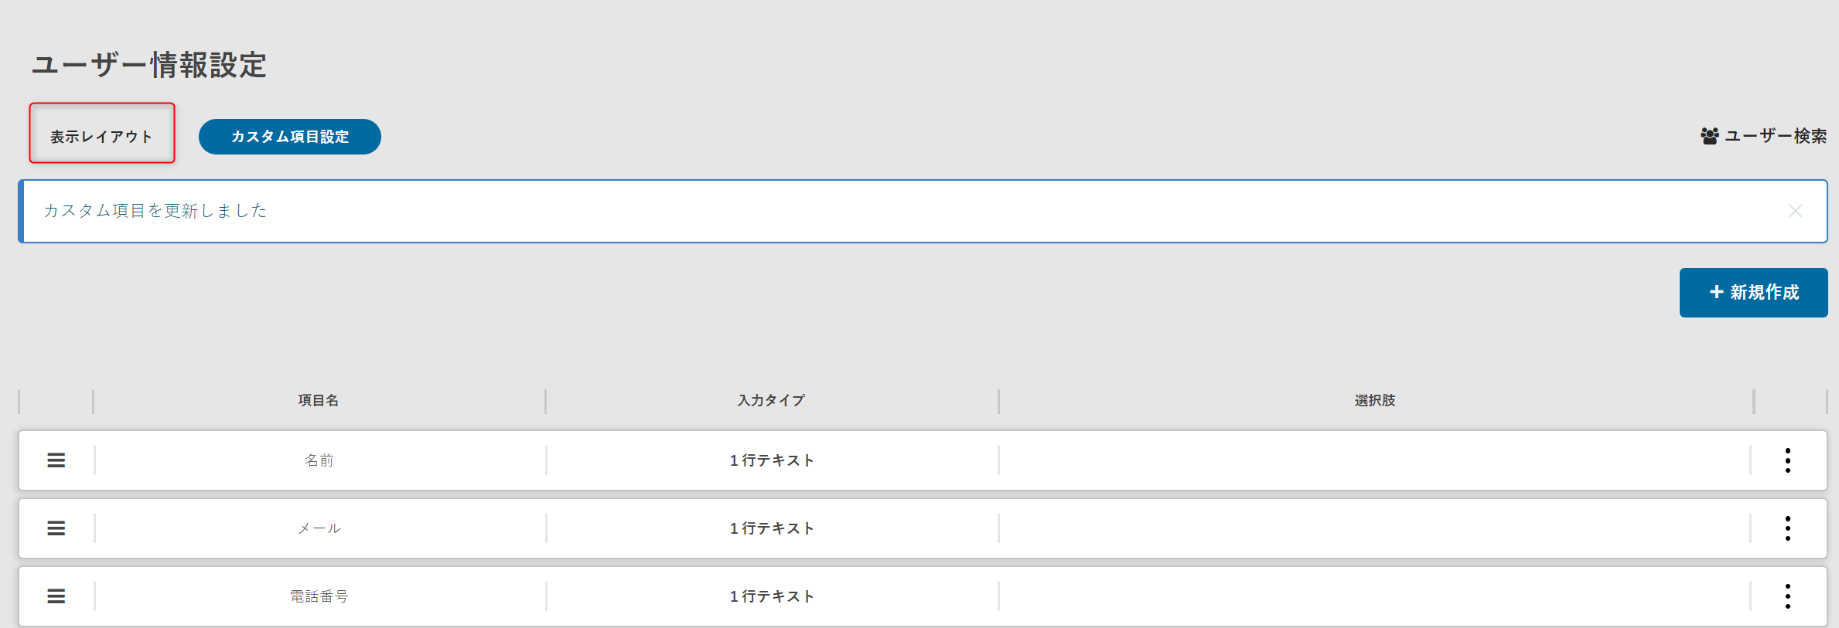Select the 電話番号 item name cell

(319, 596)
